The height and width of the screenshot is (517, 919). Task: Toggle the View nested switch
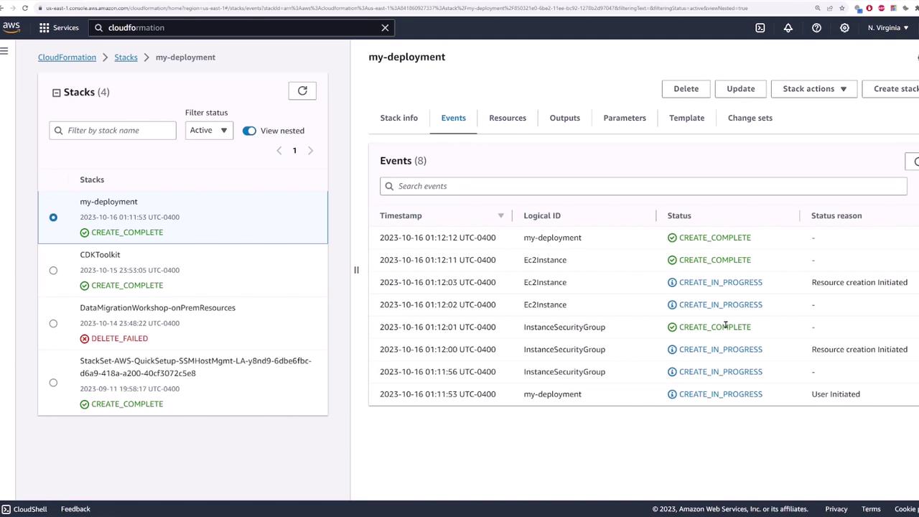tap(249, 131)
